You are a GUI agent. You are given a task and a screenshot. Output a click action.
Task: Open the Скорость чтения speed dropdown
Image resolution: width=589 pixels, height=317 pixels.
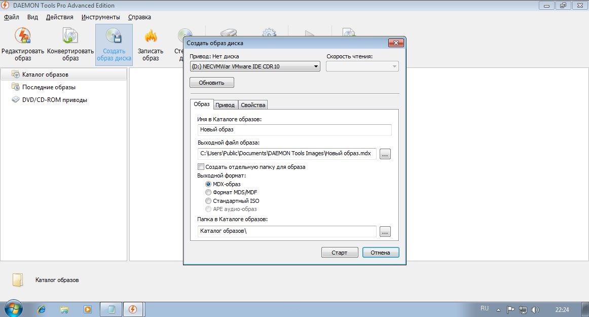362,66
